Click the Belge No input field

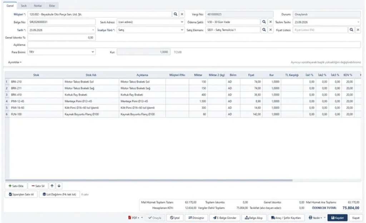click(61, 22)
